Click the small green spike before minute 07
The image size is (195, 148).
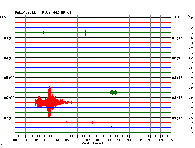pos(86,33)
